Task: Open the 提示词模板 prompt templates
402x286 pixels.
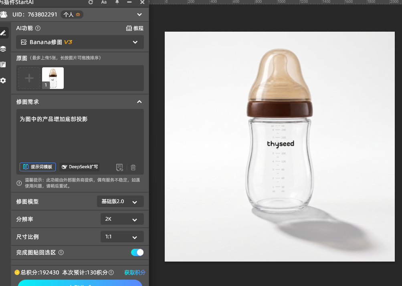Action: (38, 167)
